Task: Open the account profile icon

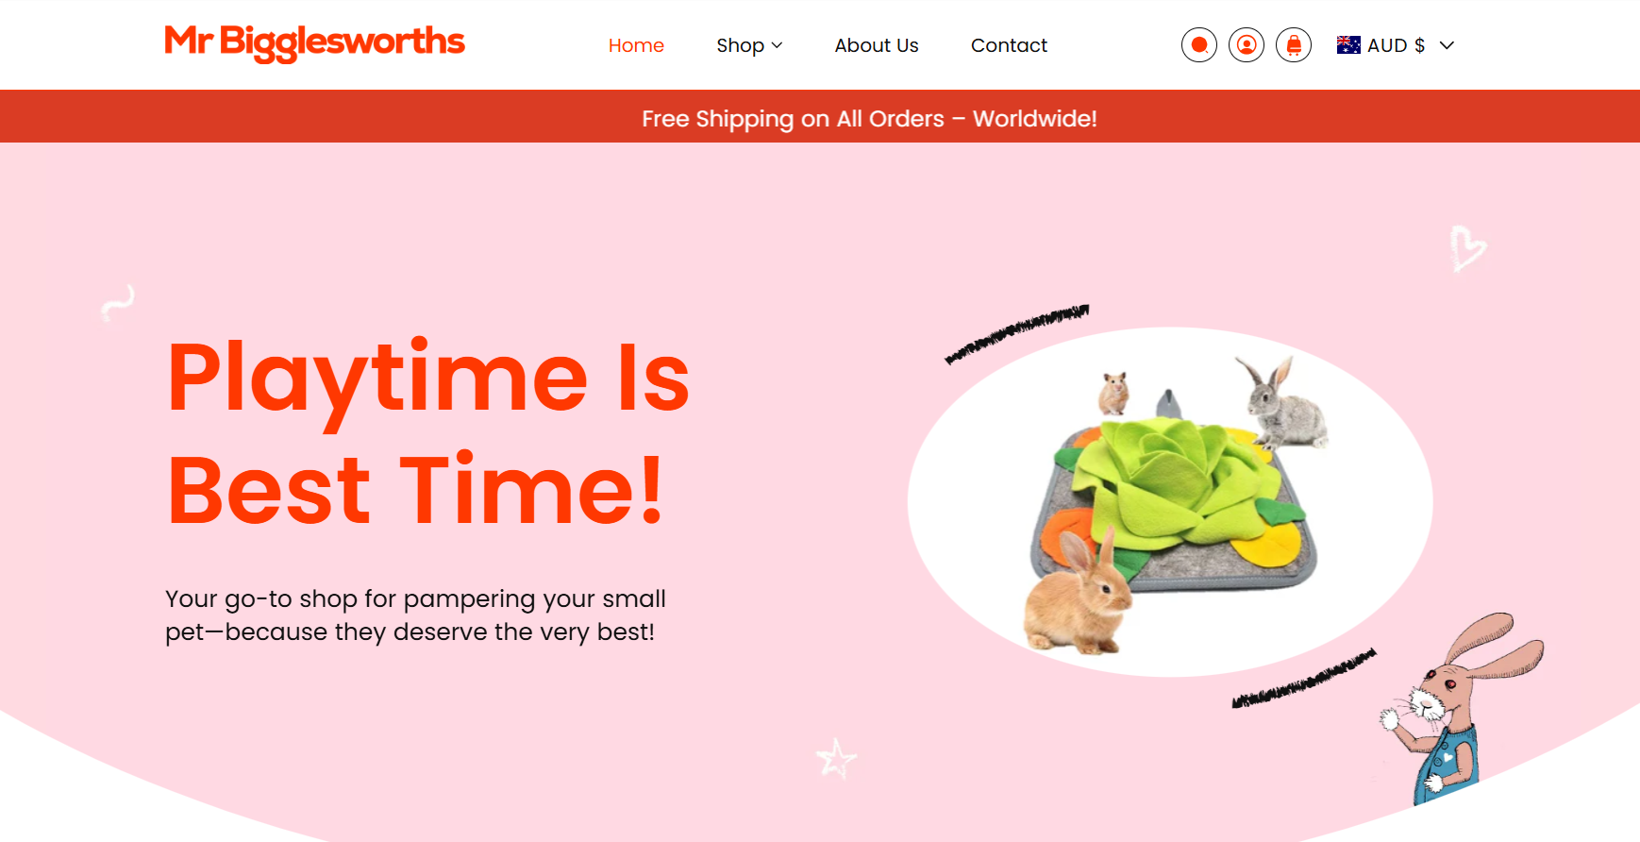Action: [x=1247, y=45]
